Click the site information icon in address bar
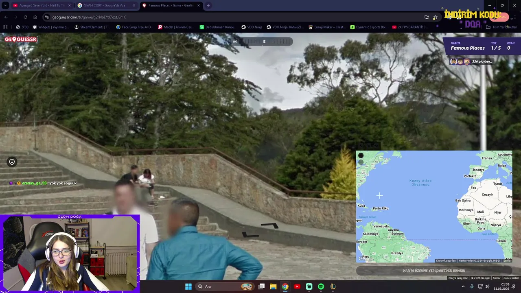 (47, 17)
